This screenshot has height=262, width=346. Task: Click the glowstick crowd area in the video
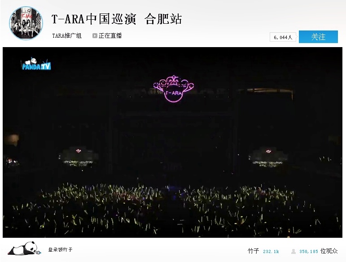pos(172,210)
